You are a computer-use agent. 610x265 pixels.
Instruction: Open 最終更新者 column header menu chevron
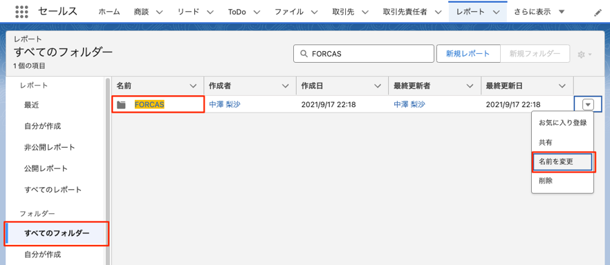(x=470, y=86)
